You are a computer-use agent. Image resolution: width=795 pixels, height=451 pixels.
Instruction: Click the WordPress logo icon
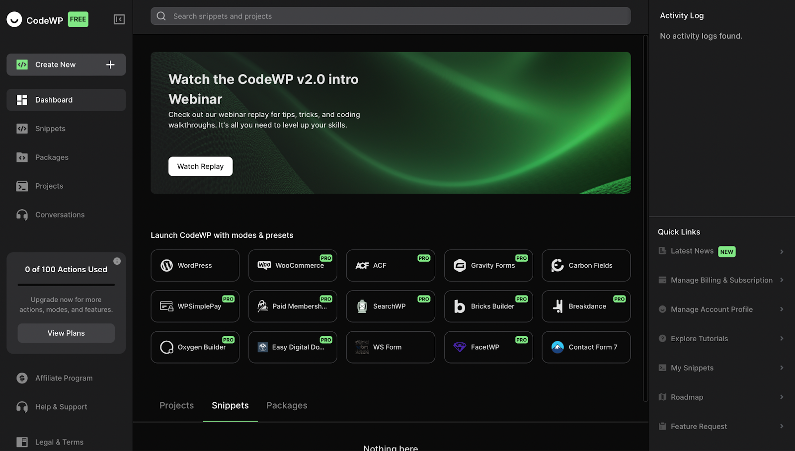click(167, 265)
